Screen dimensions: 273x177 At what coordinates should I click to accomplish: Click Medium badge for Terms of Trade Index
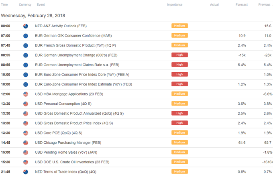click(179, 172)
